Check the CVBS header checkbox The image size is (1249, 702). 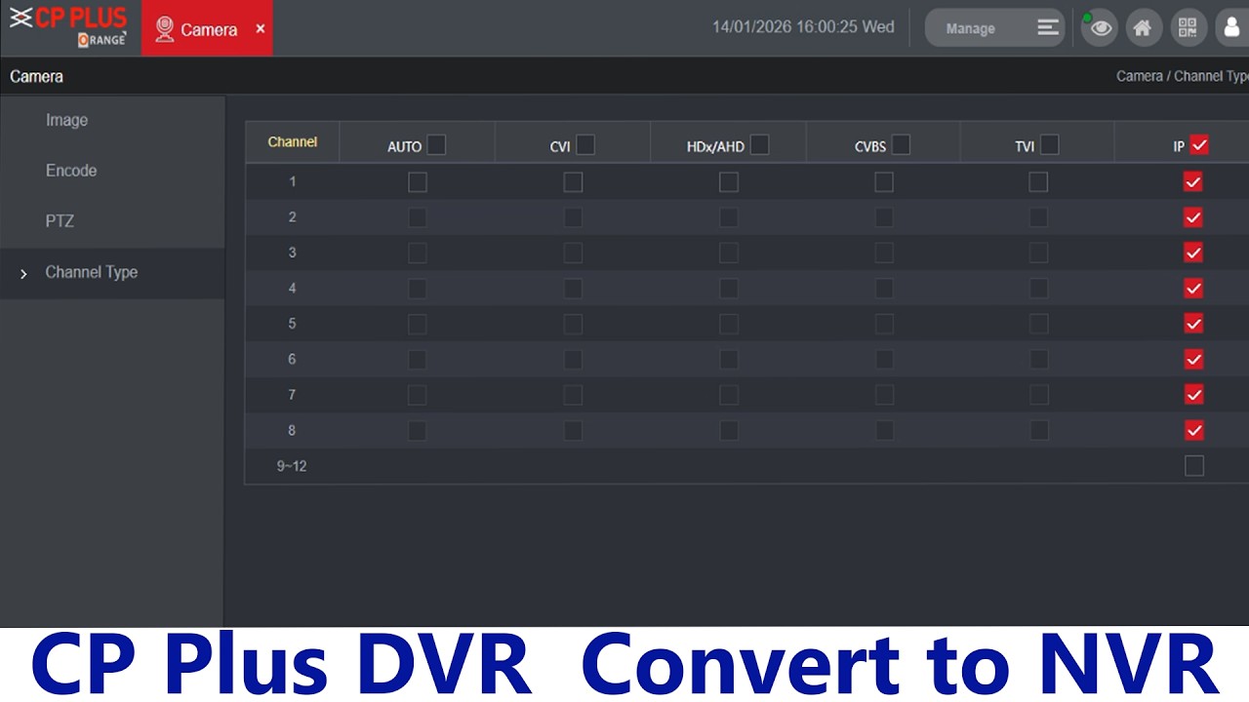[x=901, y=145]
